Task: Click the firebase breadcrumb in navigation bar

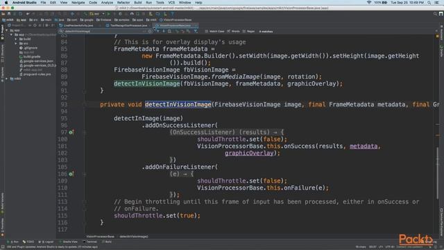Action: [x=104, y=20]
